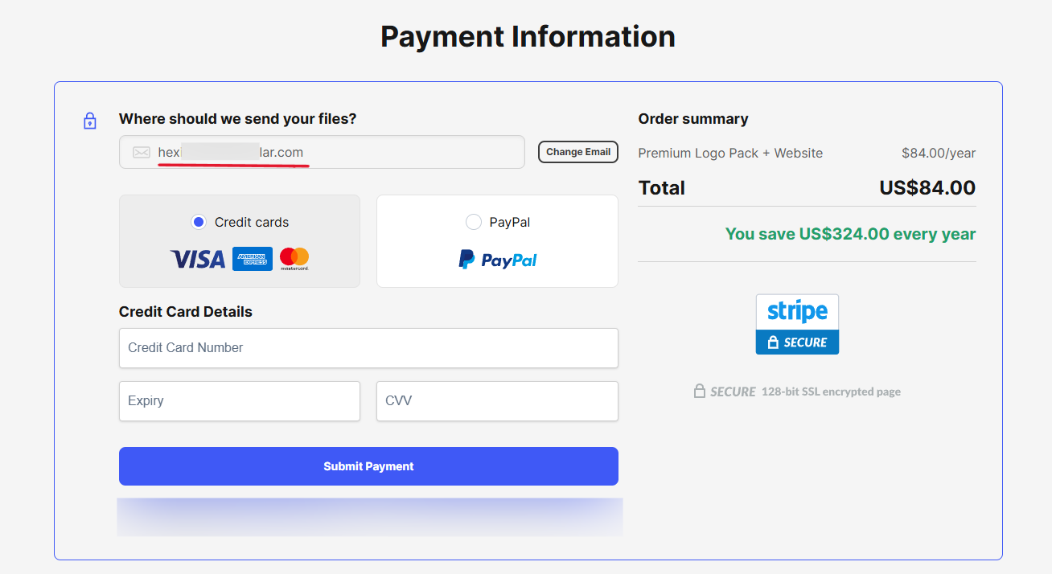Click the You save US$324.00 text
1052x574 pixels.
850,234
